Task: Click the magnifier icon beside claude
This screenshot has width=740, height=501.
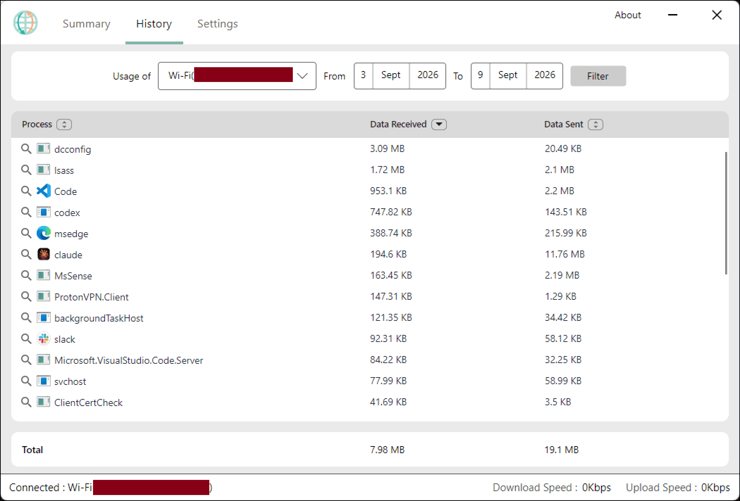Action: coord(26,254)
